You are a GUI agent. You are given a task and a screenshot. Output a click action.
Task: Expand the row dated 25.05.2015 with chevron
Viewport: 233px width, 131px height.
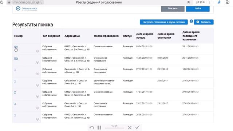37,119
